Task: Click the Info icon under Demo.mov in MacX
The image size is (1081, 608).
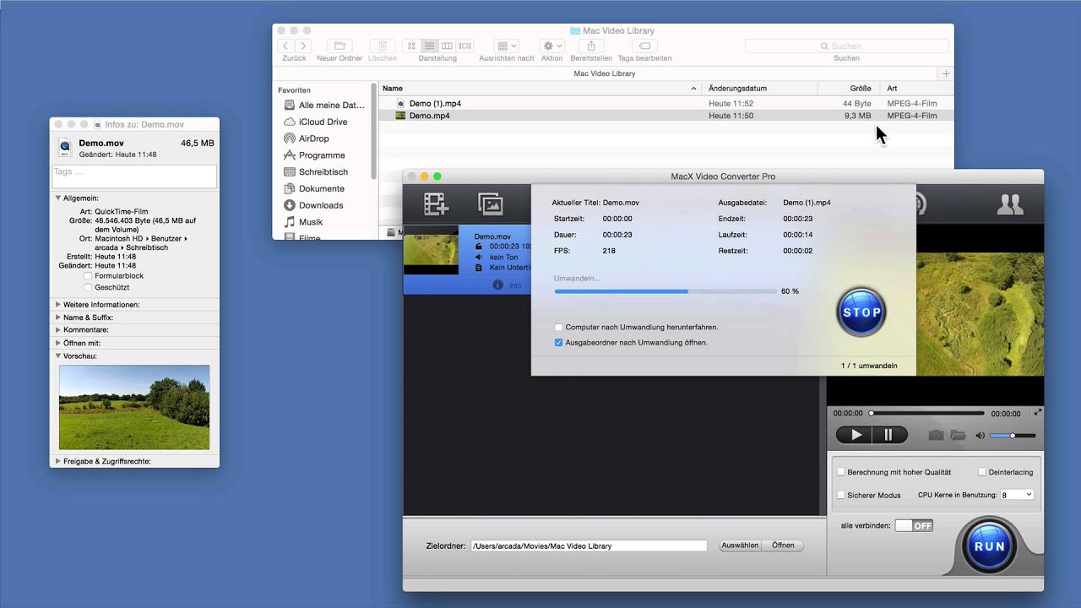Action: (x=497, y=285)
